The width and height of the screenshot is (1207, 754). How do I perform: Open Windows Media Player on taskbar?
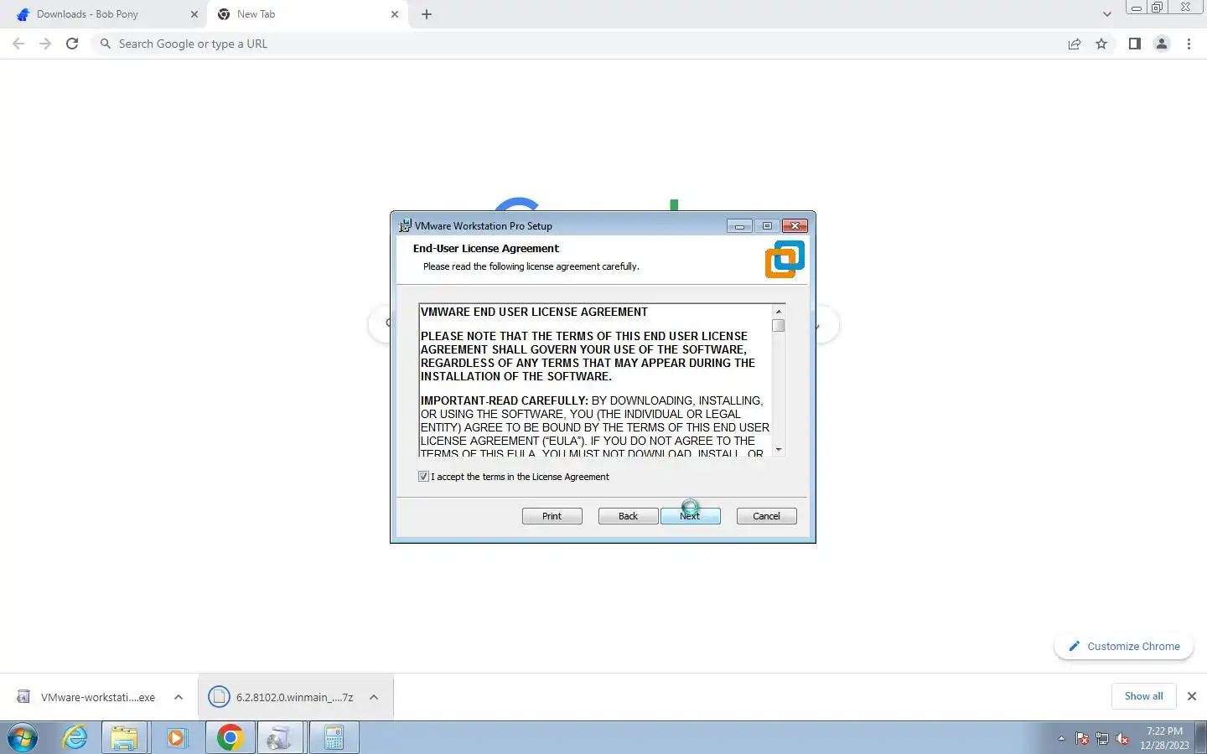coord(176,738)
